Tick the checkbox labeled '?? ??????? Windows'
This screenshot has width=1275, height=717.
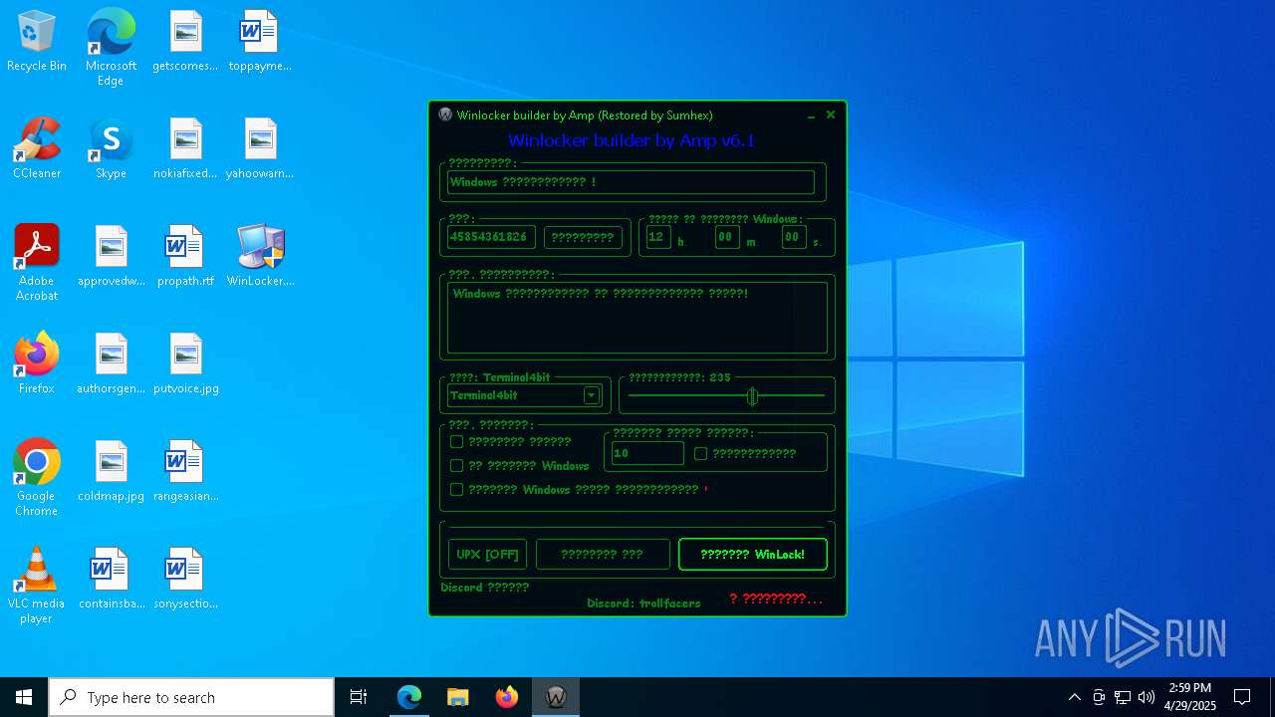coord(457,466)
